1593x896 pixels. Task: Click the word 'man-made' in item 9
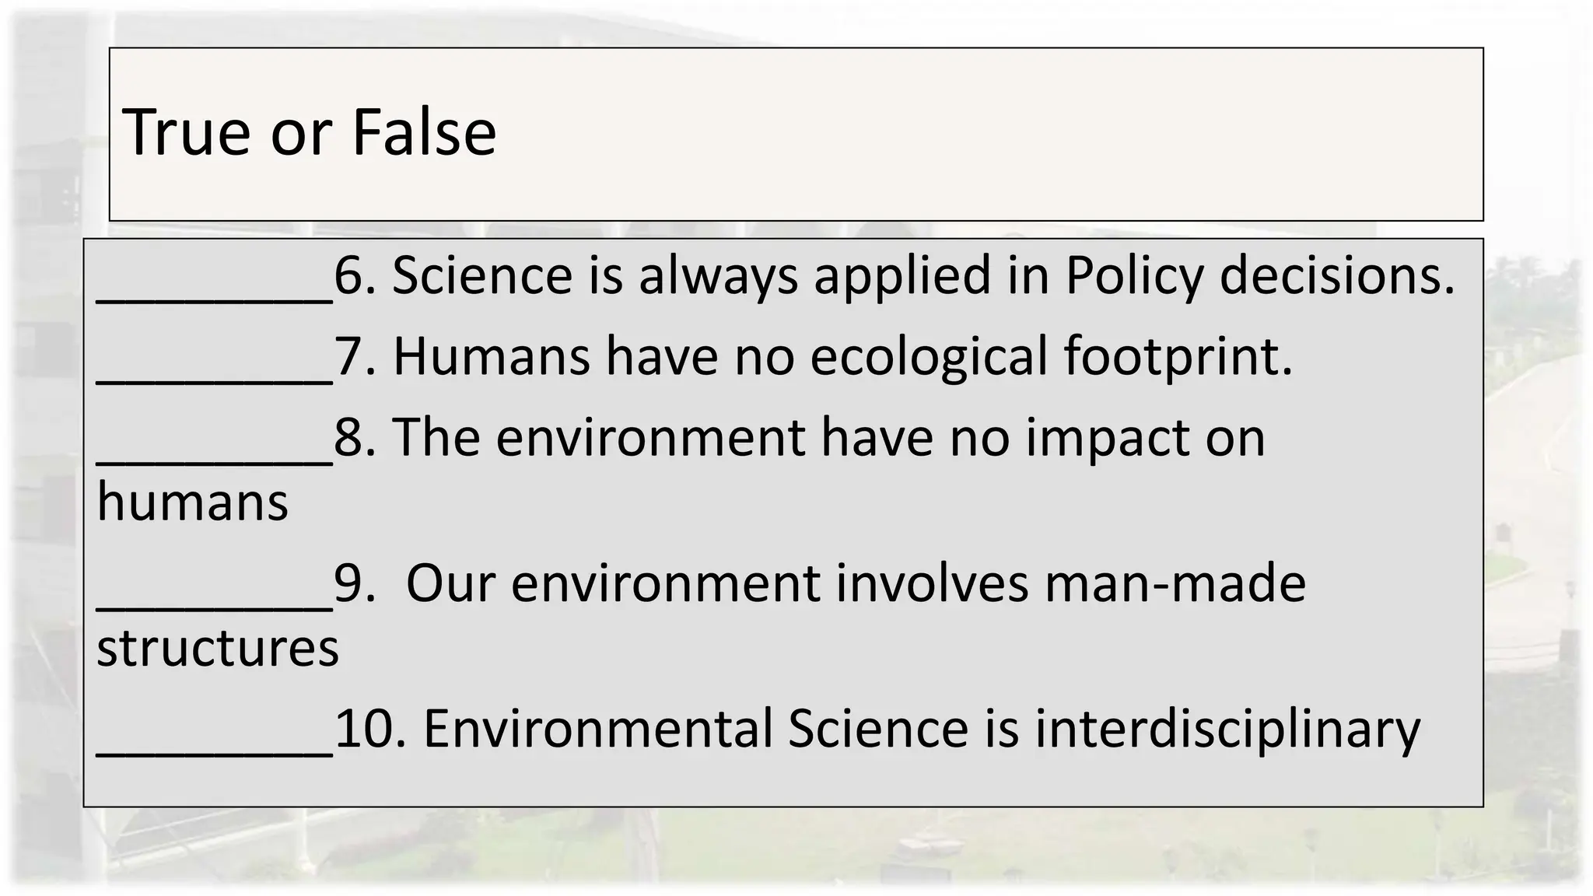(1175, 583)
